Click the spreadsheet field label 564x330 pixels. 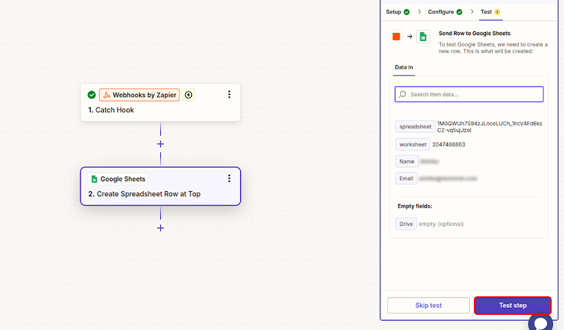(415, 126)
